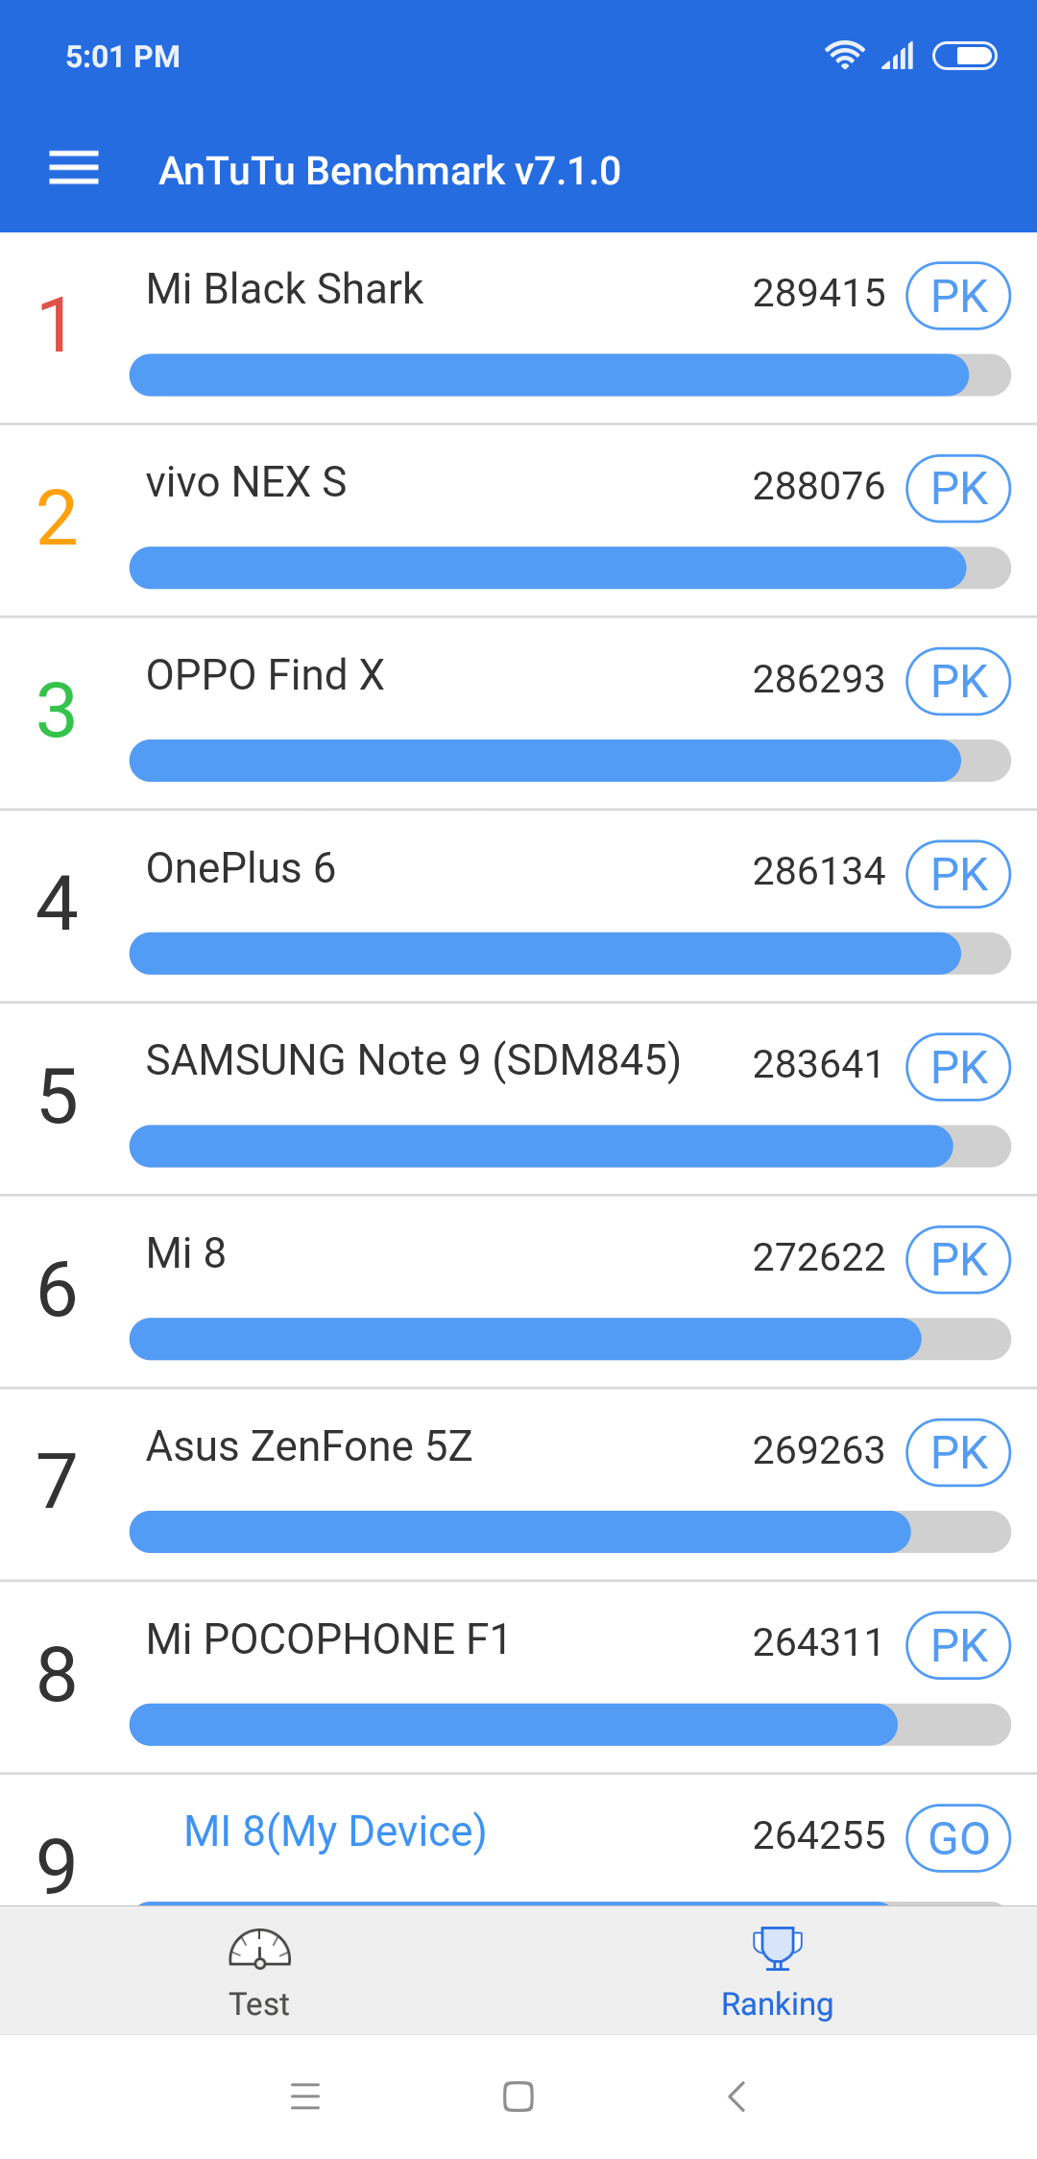The height and width of the screenshot is (2159, 1037).
Task: Click PK button for Mi Black Shark
Action: (958, 296)
